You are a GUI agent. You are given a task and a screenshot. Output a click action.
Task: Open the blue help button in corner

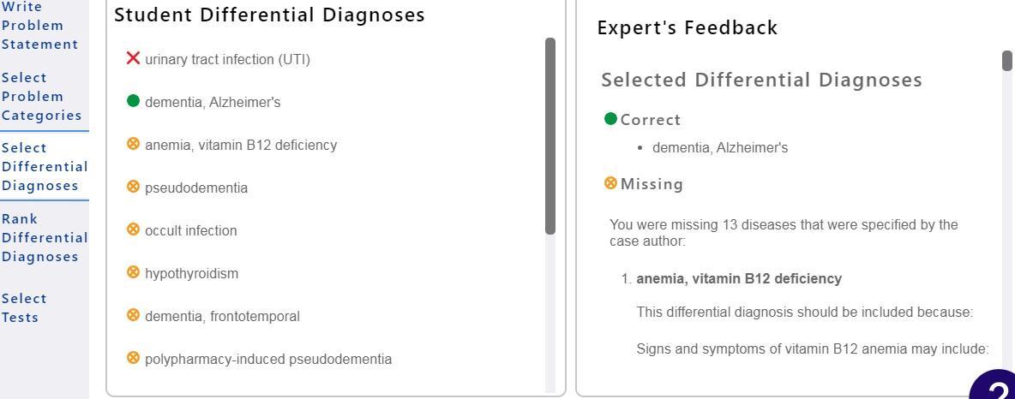point(996,389)
